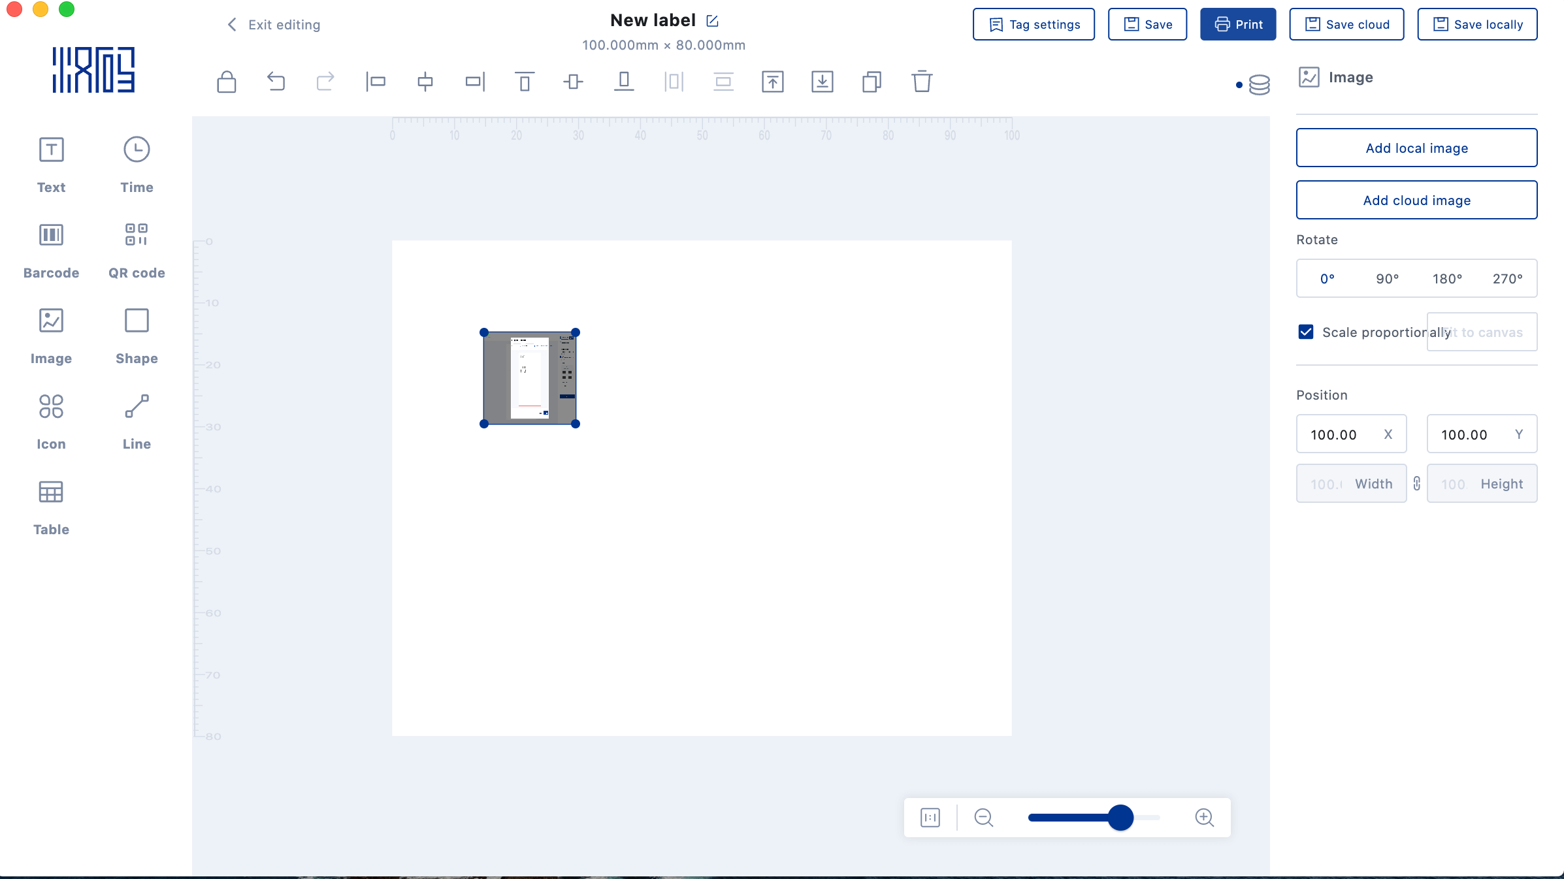
Task: Delete selected element with trash icon
Action: click(921, 82)
